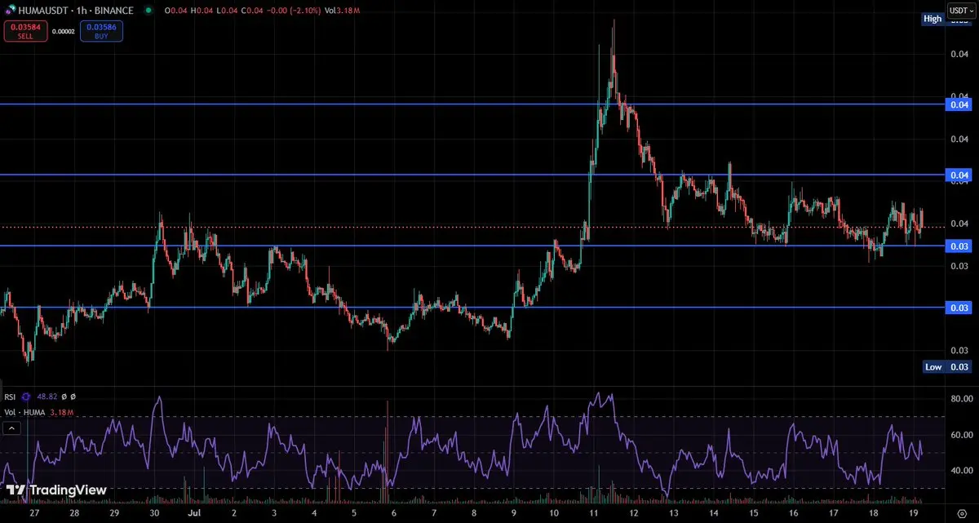Screen dimensions: 979x523
Task: Click the spread value 0.00002
Action: click(63, 32)
